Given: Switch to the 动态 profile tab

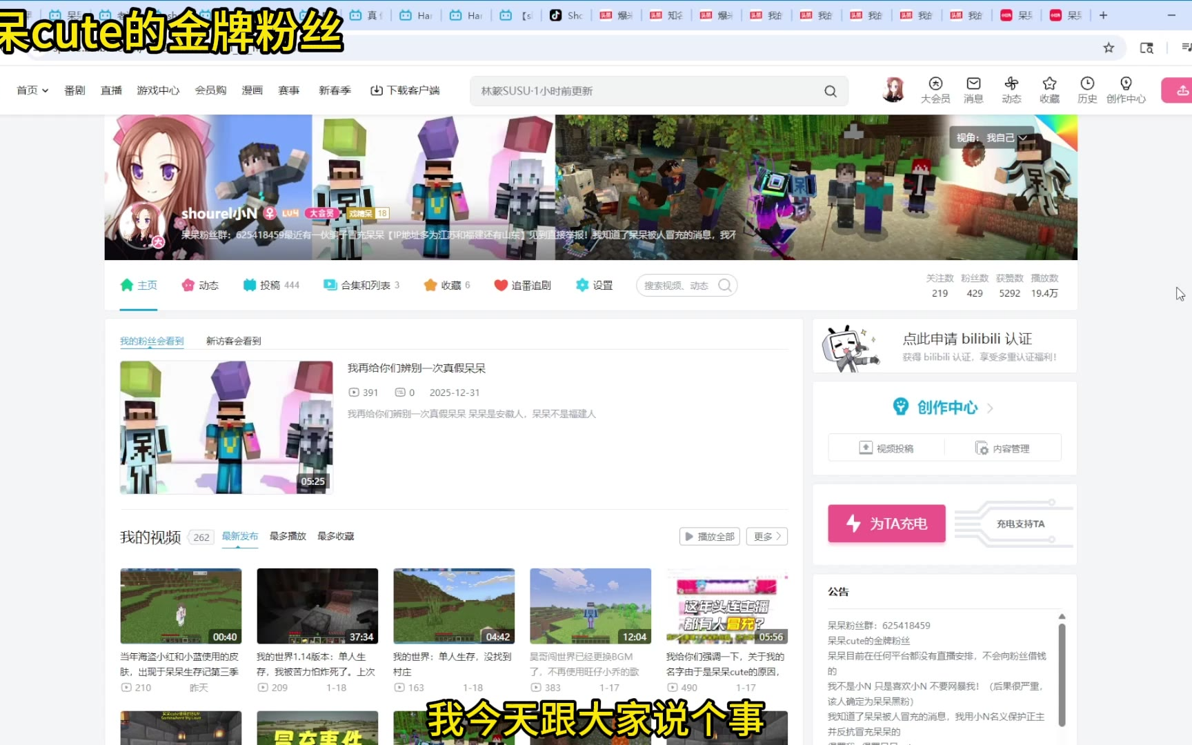Looking at the screenshot, I should 200,286.
